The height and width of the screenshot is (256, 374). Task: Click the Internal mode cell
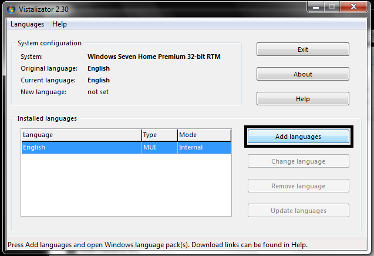204,148
